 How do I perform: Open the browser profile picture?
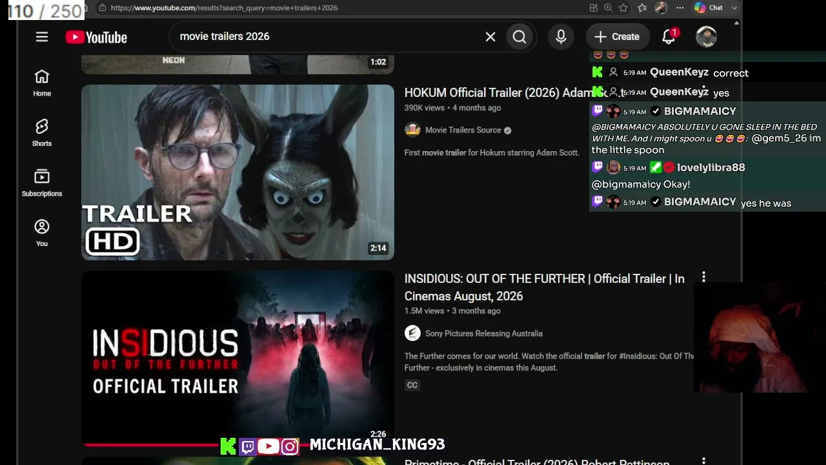[661, 8]
